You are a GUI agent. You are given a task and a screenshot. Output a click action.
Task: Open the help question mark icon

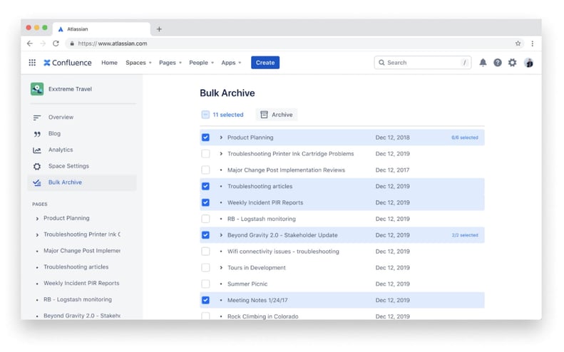[498, 63]
